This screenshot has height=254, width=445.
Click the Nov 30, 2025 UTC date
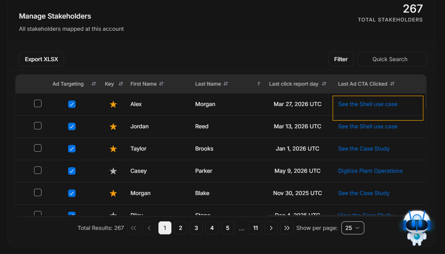tap(298, 193)
